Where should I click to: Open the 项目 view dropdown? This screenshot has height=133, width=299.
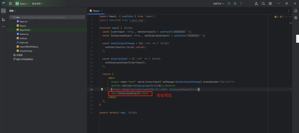(13, 11)
